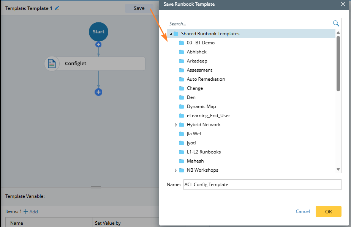Viewport: 351px width, 227px height.
Task: Choose the Dynamic Map folder
Action: point(201,106)
